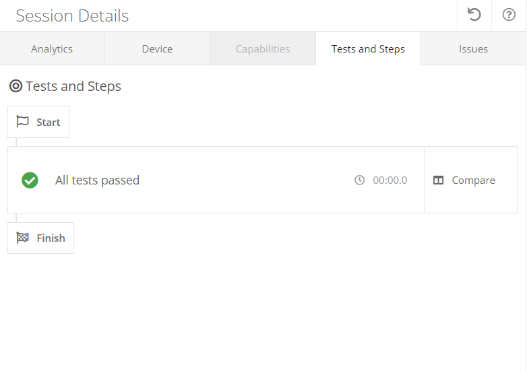Open the help question mark icon

tap(509, 15)
